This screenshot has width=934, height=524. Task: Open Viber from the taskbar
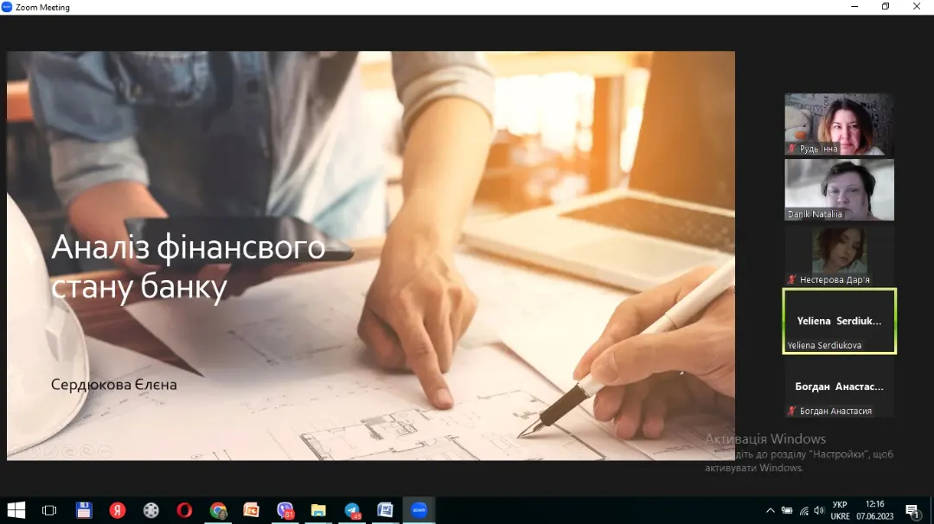[x=285, y=510]
